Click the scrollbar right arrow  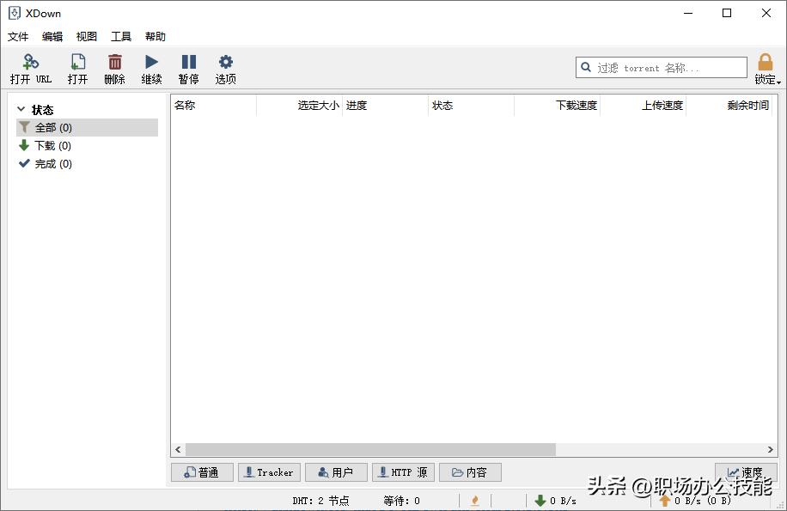coord(771,449)
